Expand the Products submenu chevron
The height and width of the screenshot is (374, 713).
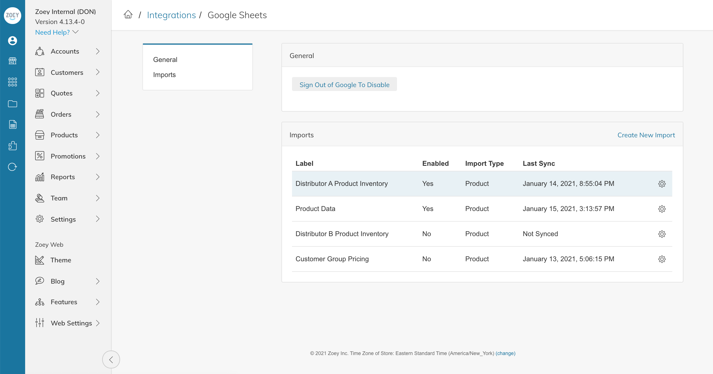point(98,135)
